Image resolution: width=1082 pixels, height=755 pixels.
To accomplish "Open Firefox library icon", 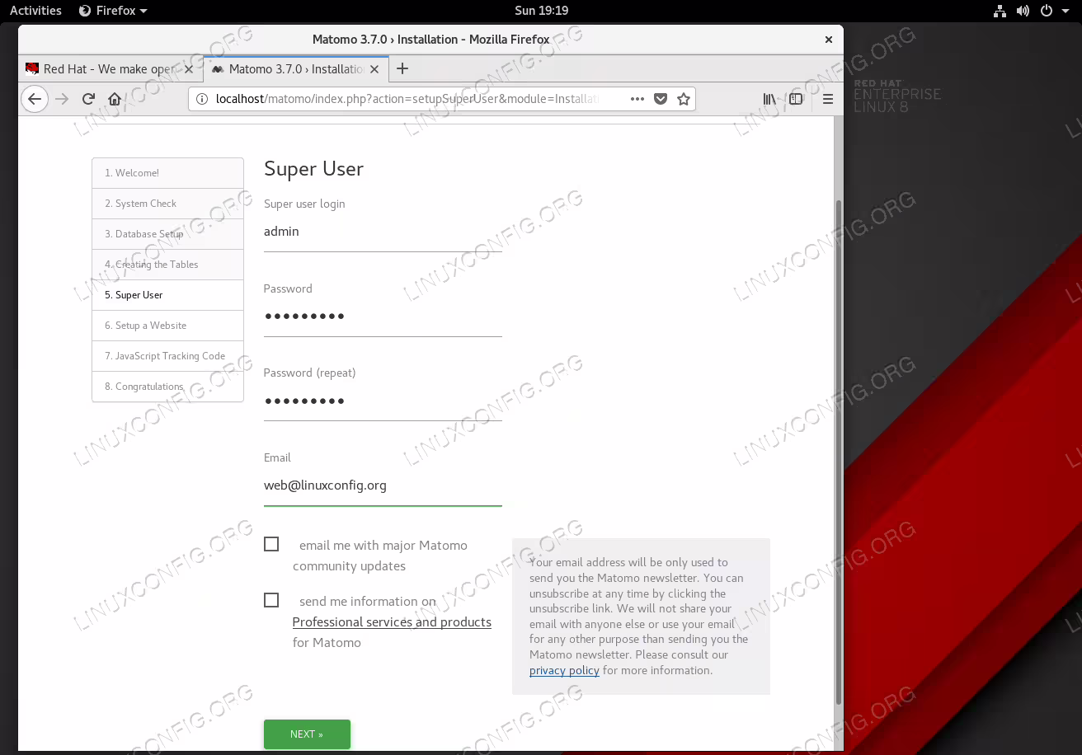I will tap(769, 99).
